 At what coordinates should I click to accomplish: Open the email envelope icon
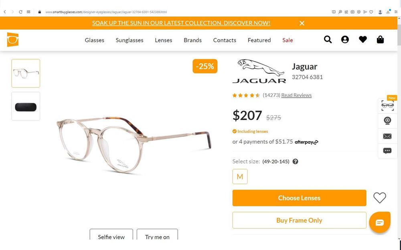coord(387,136)
